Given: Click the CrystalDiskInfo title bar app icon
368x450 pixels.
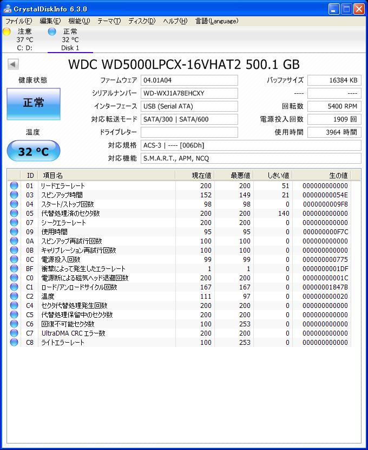Looking at the screenshot, I should [x=8, y=9].
